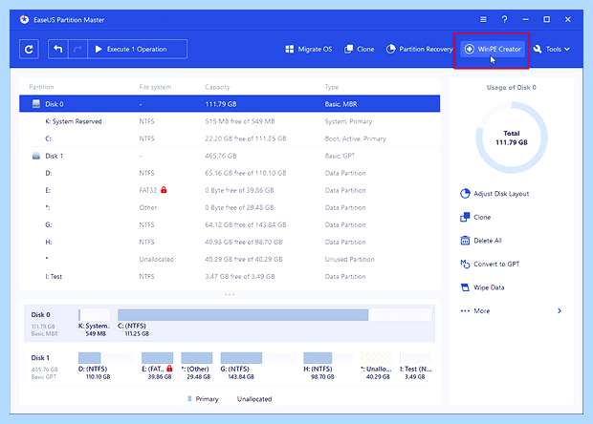Click the Unallocated legend swatch
The image size is (593, 424).
pos(231,399)
